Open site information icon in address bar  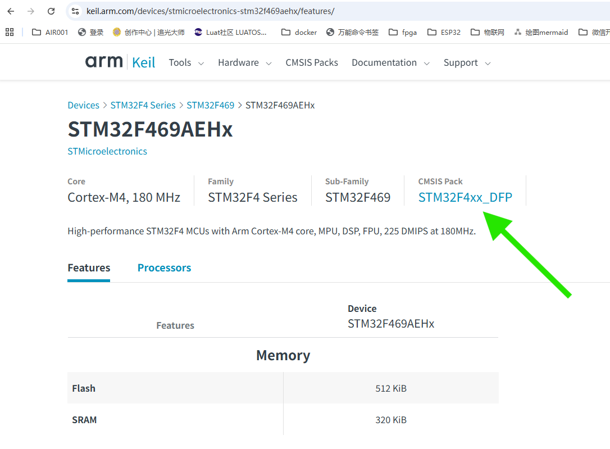pyautogui.click(x=75, y=11)
